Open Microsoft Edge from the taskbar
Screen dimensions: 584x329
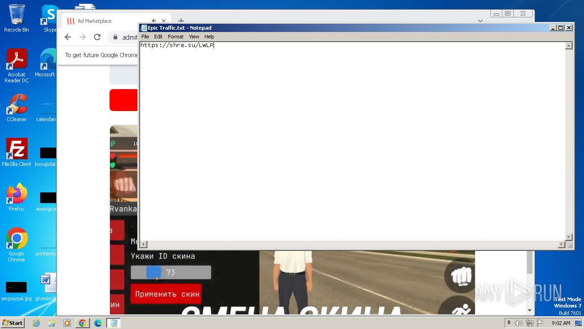(98, 323)
